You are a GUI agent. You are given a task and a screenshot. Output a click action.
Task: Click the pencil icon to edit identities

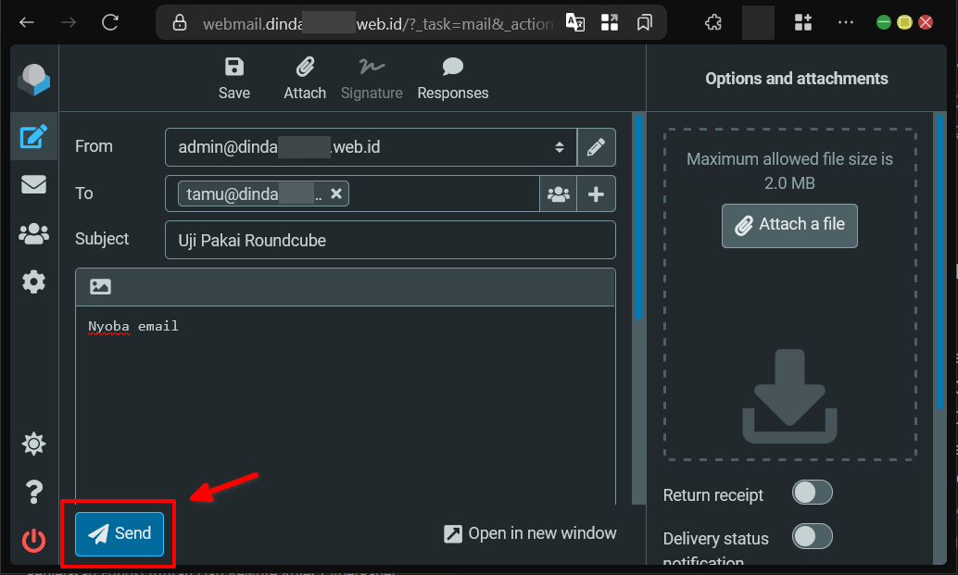(596, 147)
